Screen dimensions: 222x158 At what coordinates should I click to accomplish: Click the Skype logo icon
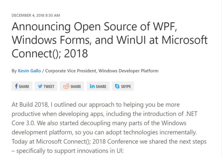pos(117,86)
